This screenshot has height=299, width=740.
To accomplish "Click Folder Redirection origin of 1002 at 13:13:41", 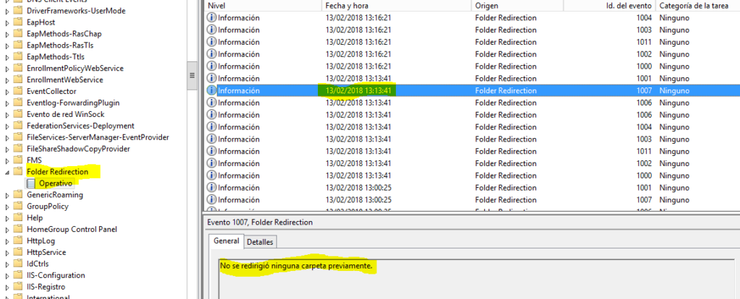I will tap(505, 163).
